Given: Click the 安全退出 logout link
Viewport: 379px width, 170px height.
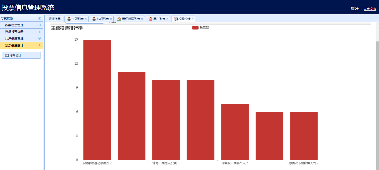Looking at the screenshot, I should (370, 9).
